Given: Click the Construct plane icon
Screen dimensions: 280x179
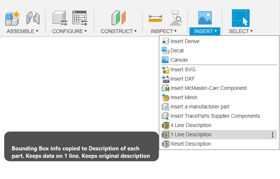Looking at the screenshot, I should click(x=119, y=18).
